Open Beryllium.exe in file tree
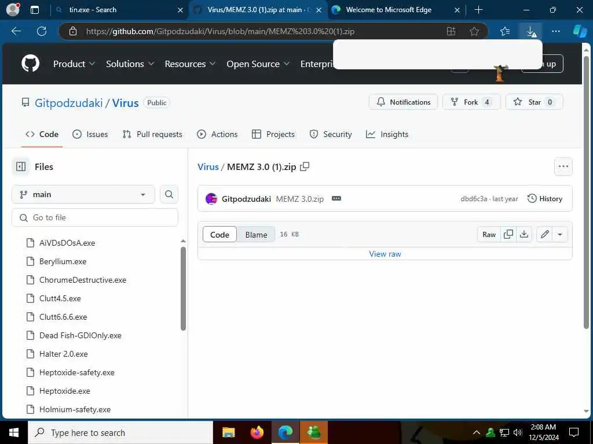Screen dimensions: 593x444 click(63, 261)
